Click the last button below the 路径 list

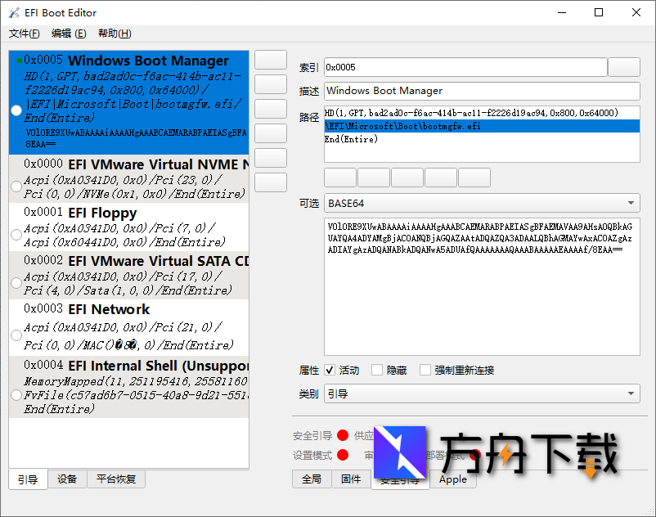(x=474, y=178)
